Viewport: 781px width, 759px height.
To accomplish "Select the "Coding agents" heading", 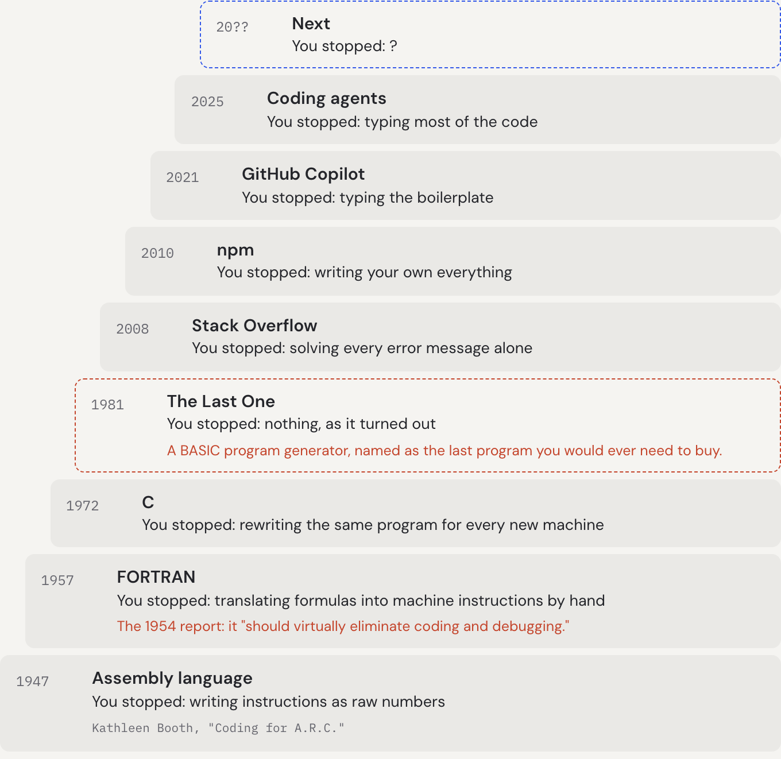I will click(x=327, y=98).
